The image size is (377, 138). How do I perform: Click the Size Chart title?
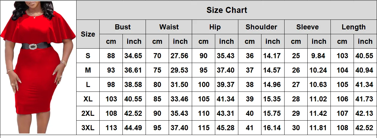pyautogui.click(x=227, y=10)
